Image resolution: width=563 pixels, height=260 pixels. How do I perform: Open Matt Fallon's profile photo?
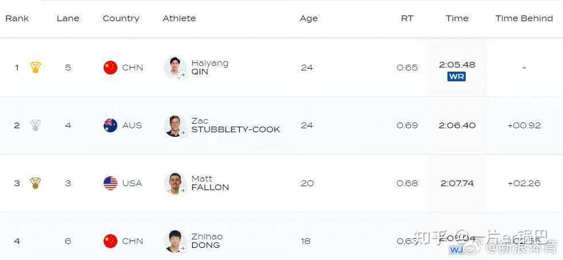point(175,183)
